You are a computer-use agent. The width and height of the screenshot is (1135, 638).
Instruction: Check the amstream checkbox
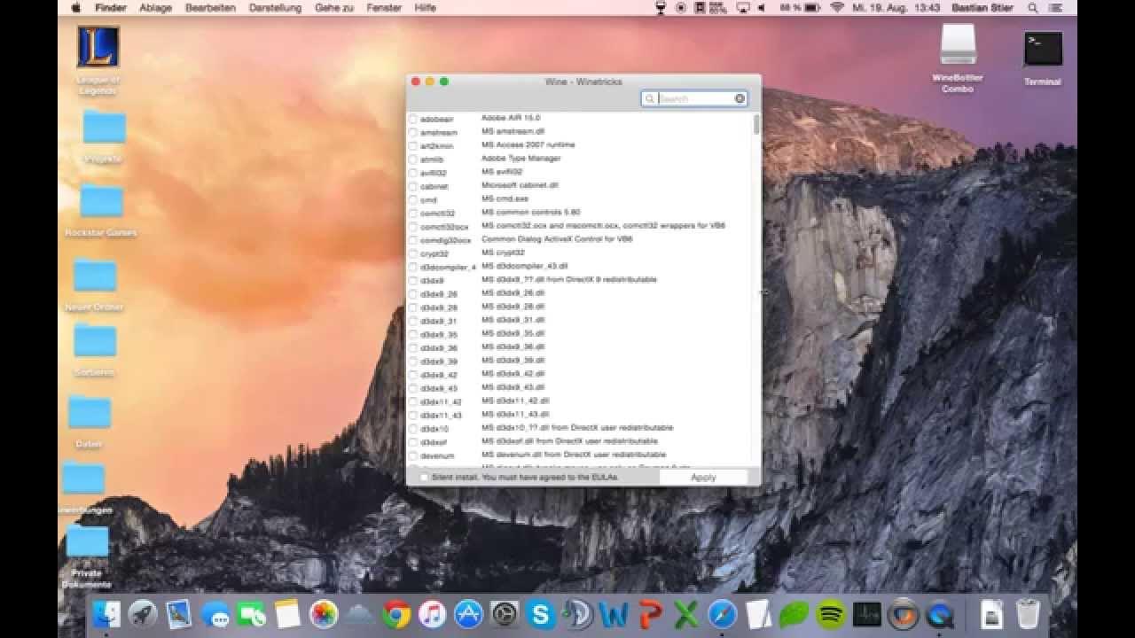[412, 132]
